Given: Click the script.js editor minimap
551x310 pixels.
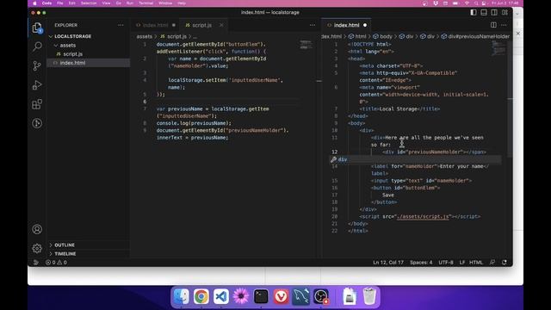Looking at the screenshot, I should (306, 45).
